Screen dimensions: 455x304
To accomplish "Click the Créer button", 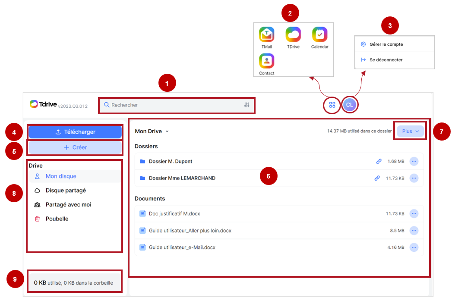I will coord(75,147).
